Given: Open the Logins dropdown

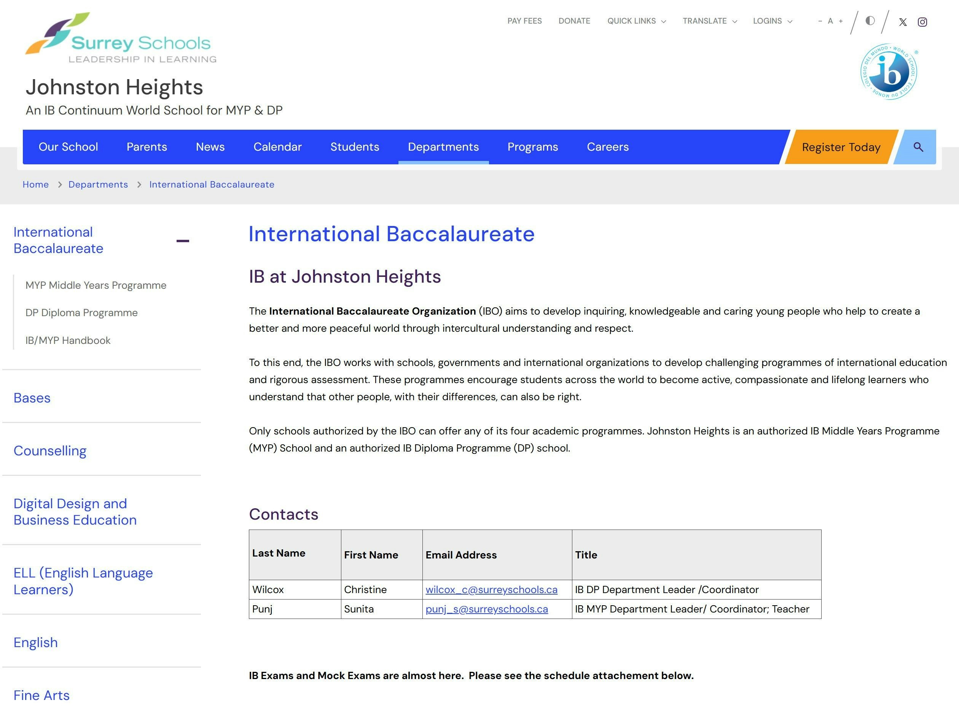Looking at the screenshot, I should [773, 21].
